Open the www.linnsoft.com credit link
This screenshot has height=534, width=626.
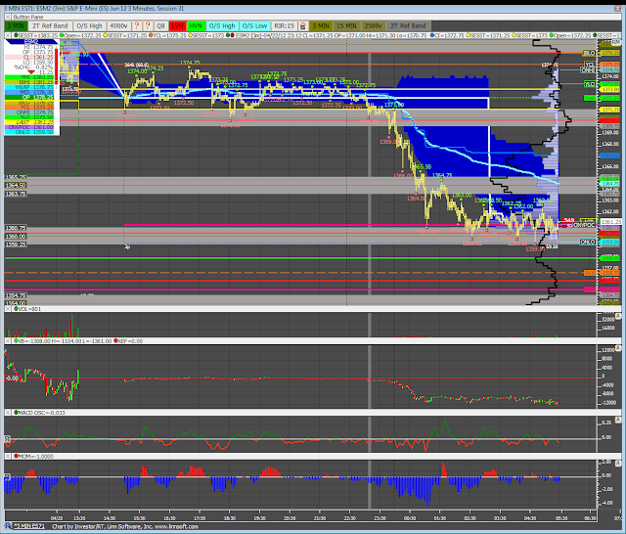click(x=176, y=526)
